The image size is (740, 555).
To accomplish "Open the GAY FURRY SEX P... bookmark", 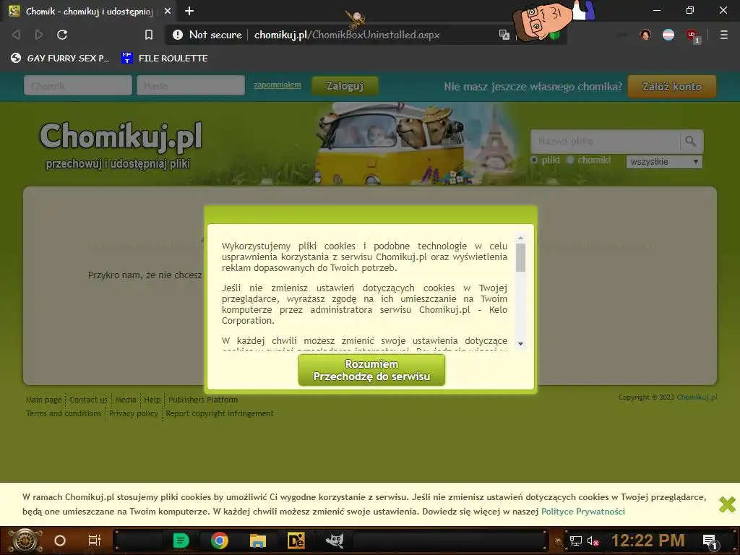I will point(60,58).
